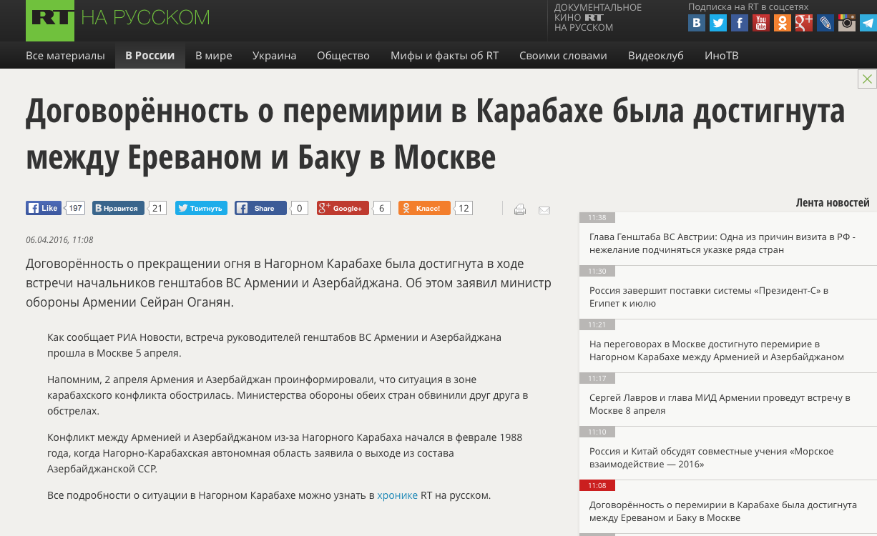The width and height of the screenshot is (877, 536).
Task: Click the YouTube icon in header
Action: click(x=761, y=23)
